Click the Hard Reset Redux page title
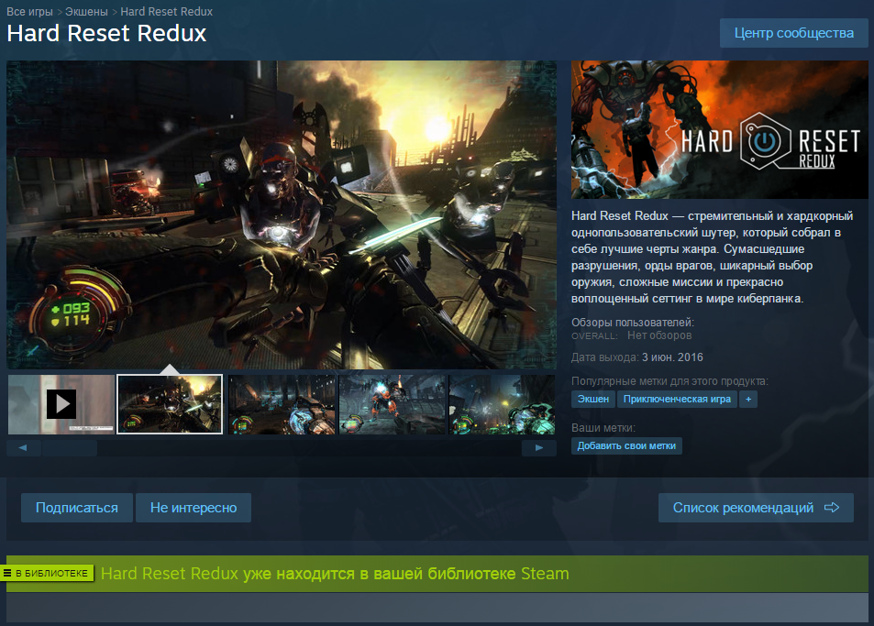Screen dimensions: 874x626 pos(106,33)
